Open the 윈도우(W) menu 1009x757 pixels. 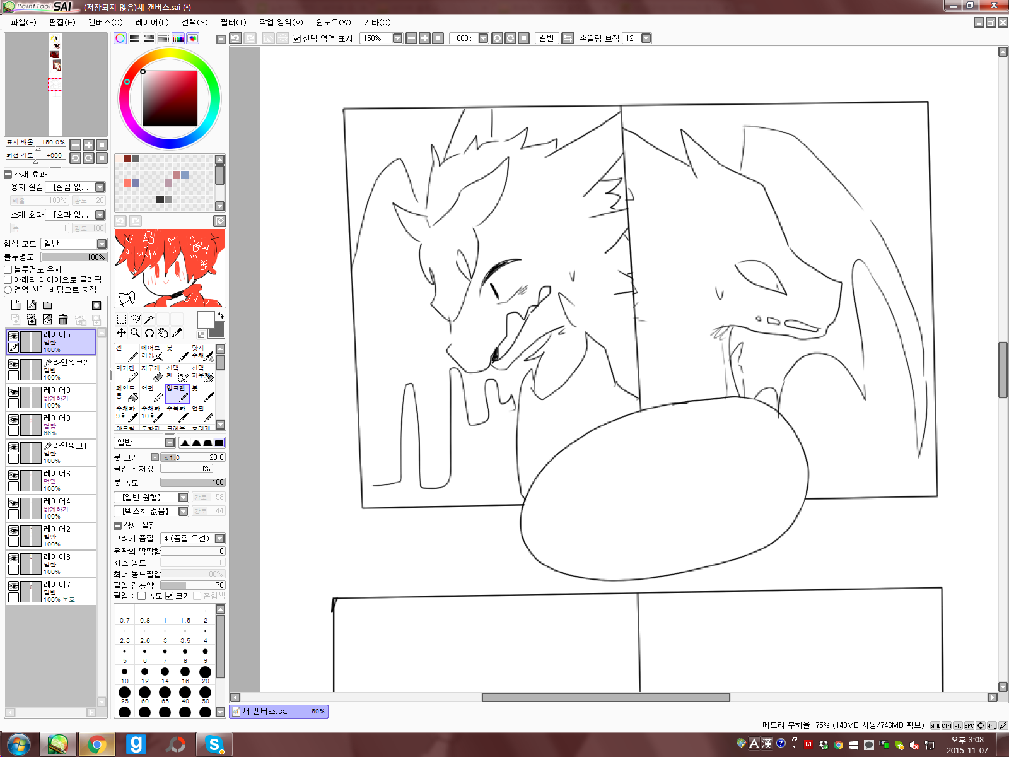(x=333, y=22)
